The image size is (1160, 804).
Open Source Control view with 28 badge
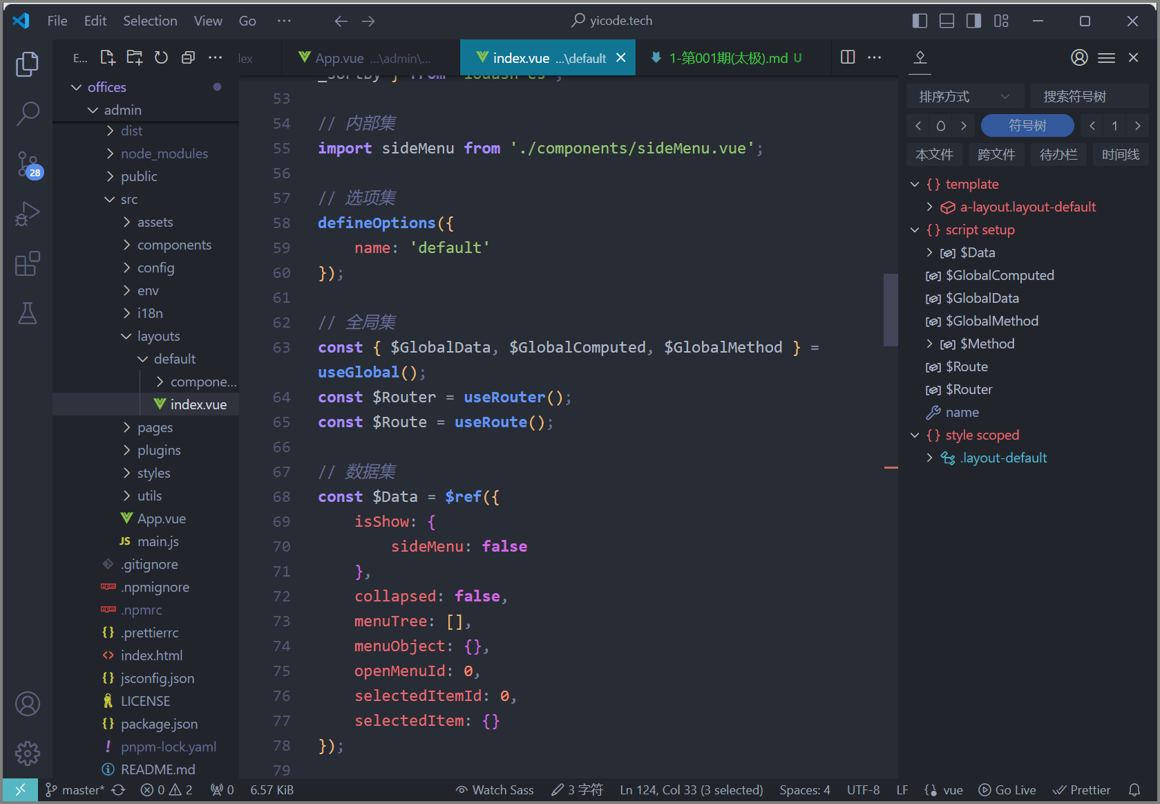pos(28,165)
